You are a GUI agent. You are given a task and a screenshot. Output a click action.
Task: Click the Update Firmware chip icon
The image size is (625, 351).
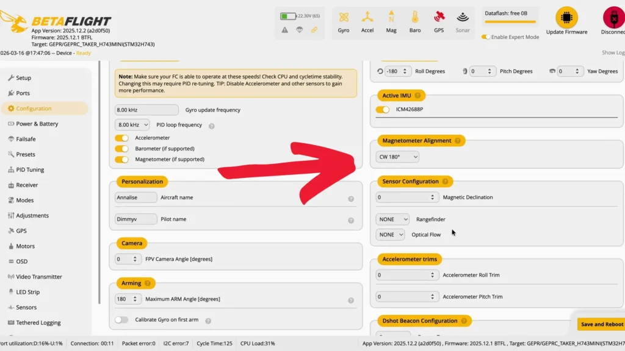coord(566,17)
